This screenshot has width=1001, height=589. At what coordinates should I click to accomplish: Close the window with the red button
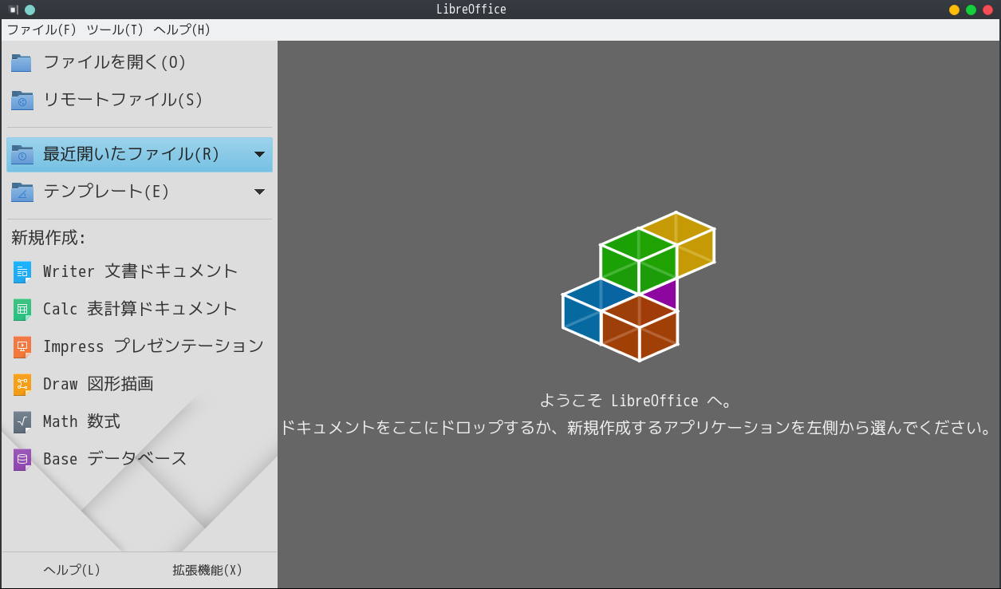pyautogui.click(x=987, y=10)
